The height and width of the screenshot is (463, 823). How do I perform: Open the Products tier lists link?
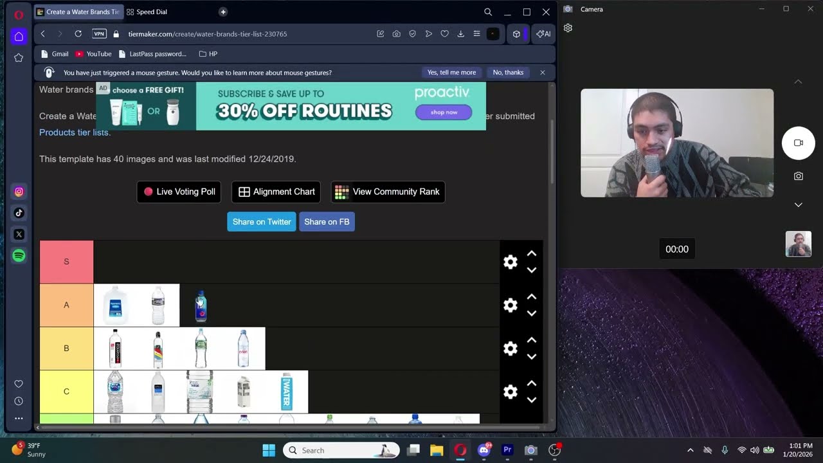click(x=75, y=132)
